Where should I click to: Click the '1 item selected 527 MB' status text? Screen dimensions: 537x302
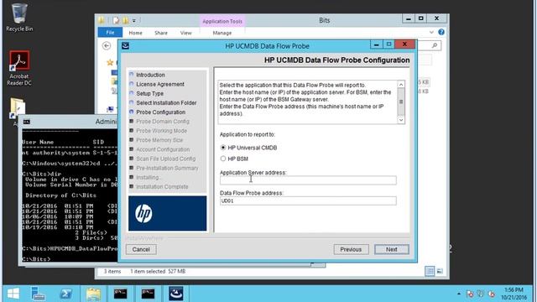pos(158,271)
